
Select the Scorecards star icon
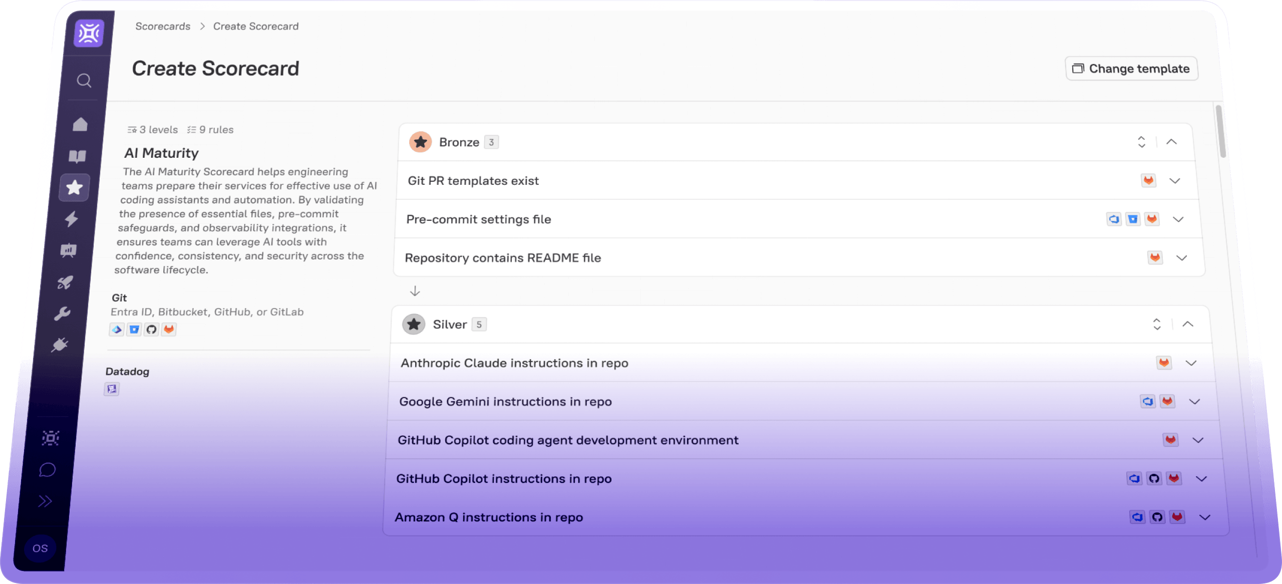tap(74, 188)
